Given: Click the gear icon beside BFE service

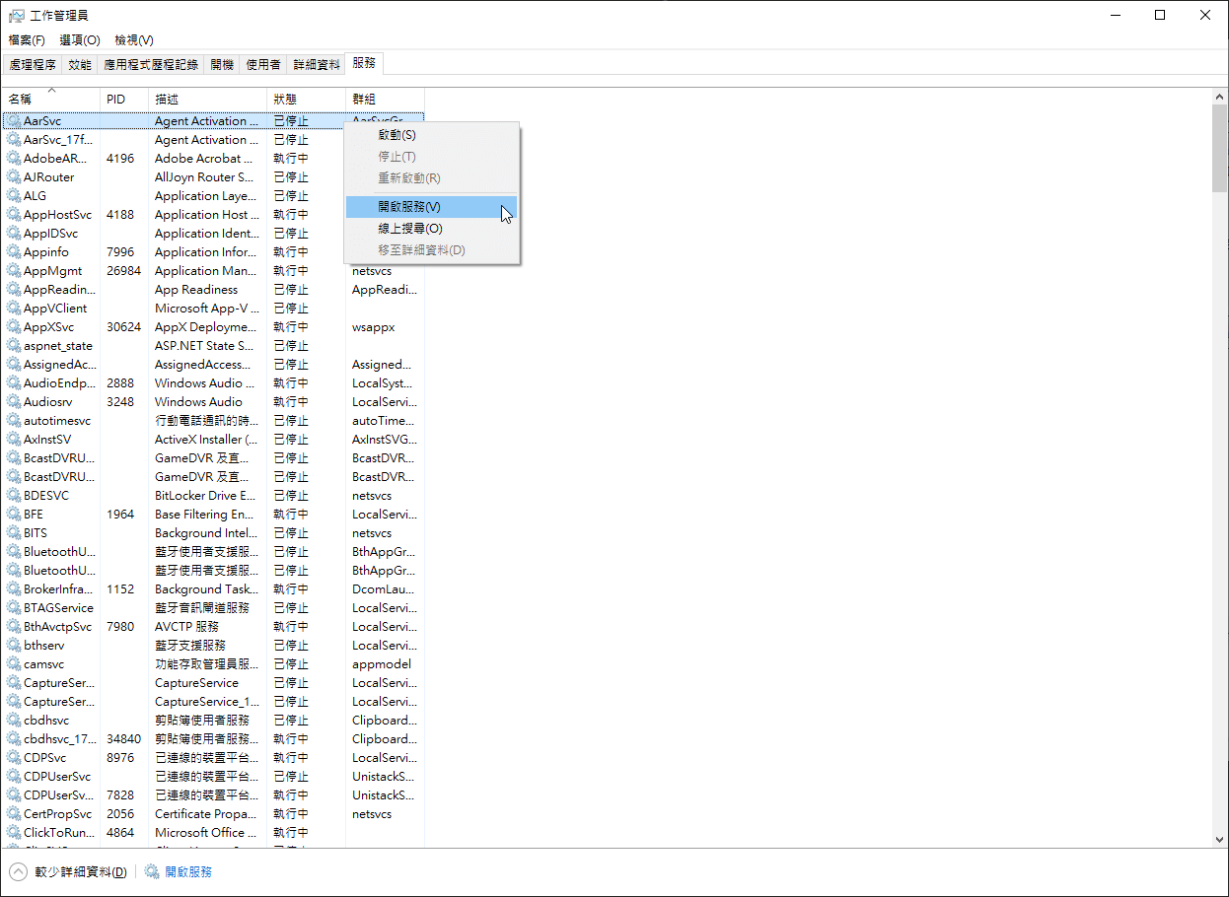Looking at the screenshot, I should coord(14,515).
